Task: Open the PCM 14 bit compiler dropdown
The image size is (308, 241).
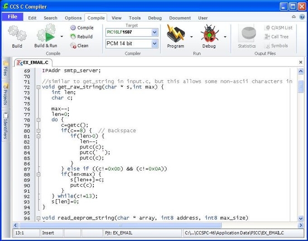Action: click(154, 43)
